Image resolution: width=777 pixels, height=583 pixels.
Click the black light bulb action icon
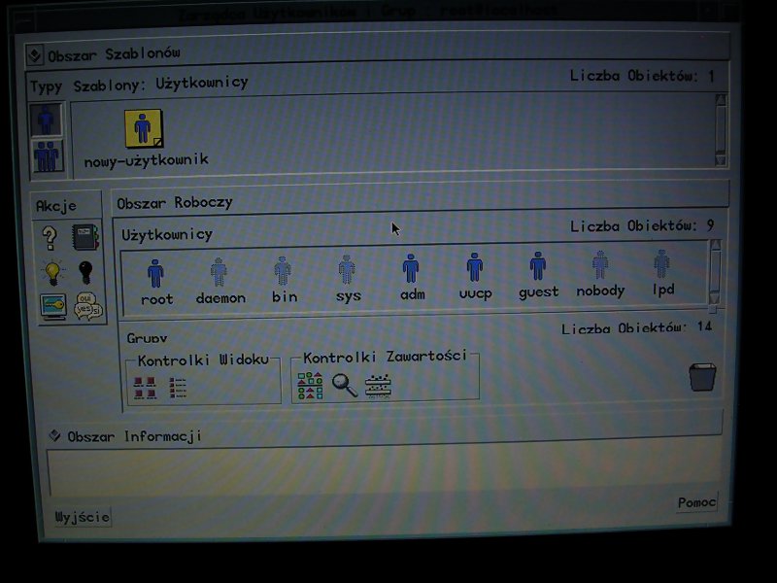[86, 273]
